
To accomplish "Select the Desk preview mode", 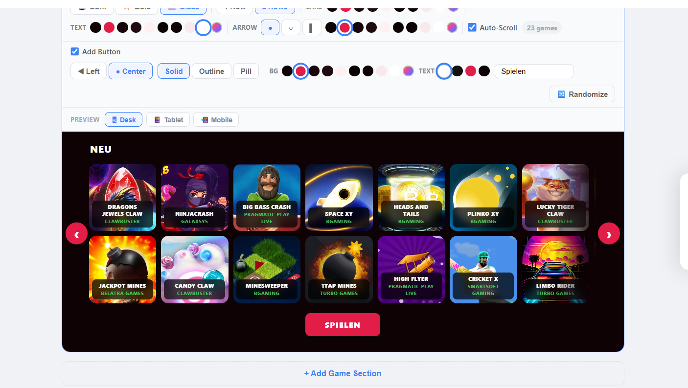I will (123, 119).
